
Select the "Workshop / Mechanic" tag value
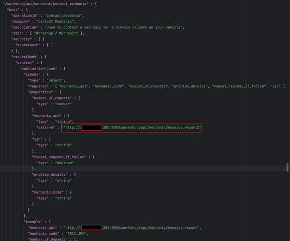[x=56, y=33]
